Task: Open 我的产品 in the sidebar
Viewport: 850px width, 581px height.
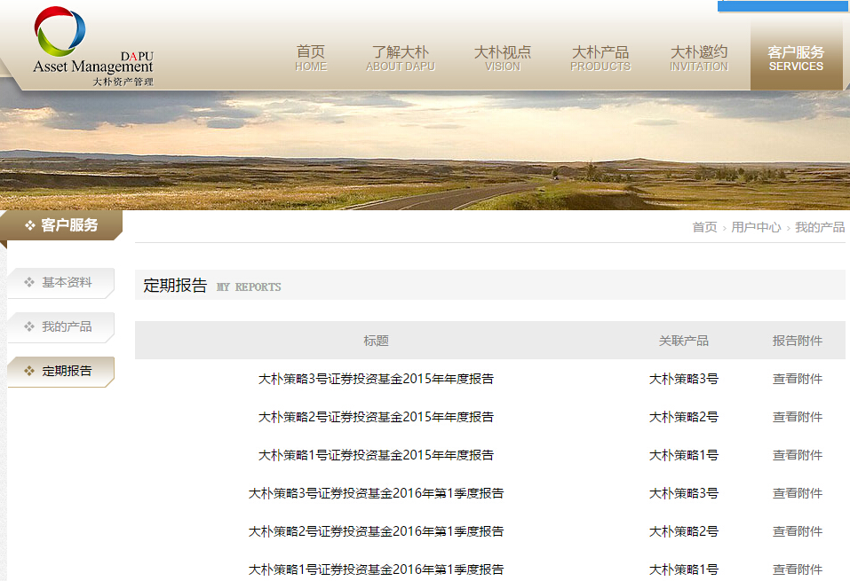Action: 60,327
